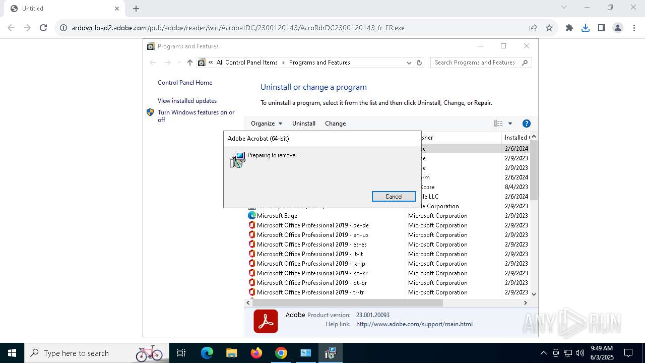Image resolution: width=645 pixels, height=363 pixels.
Task: Click Programs and Features breadcrumb
Action: [x=319, y=63]
